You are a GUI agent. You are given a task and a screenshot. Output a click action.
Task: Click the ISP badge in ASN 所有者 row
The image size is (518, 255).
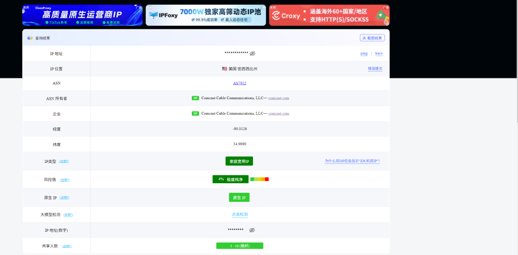[x=195, y=98]
